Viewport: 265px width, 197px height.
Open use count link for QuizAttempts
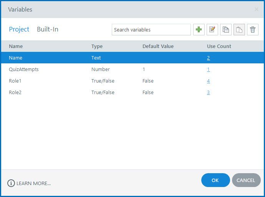click(x=208, y=70)
